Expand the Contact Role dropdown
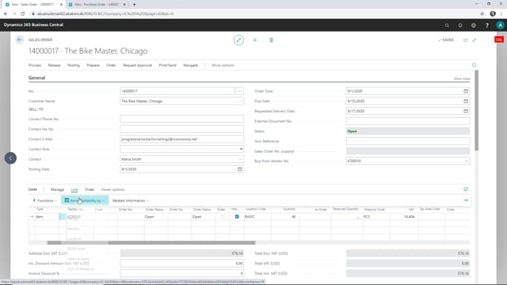Image resolution: width=507 pixels, height=285 pixels. tap(241, 149)
